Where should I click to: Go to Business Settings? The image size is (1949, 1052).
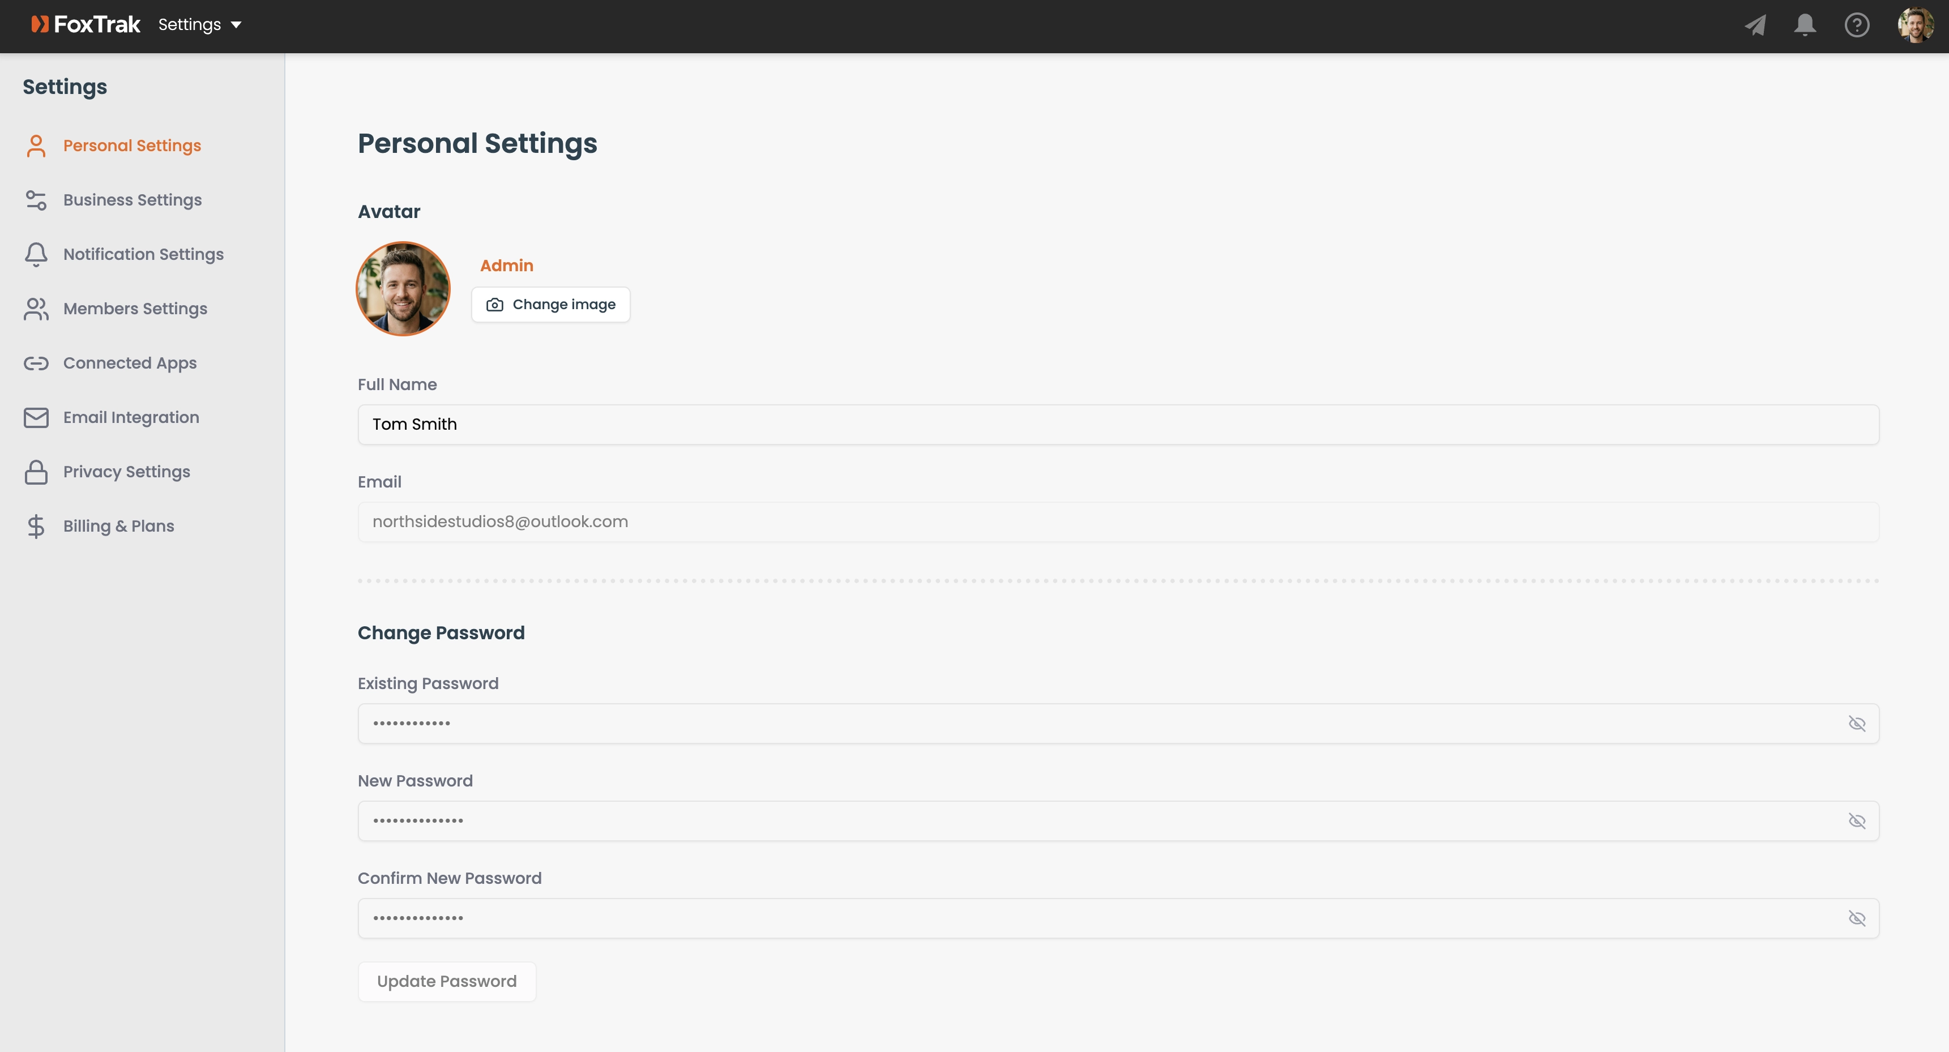point(133,200)
